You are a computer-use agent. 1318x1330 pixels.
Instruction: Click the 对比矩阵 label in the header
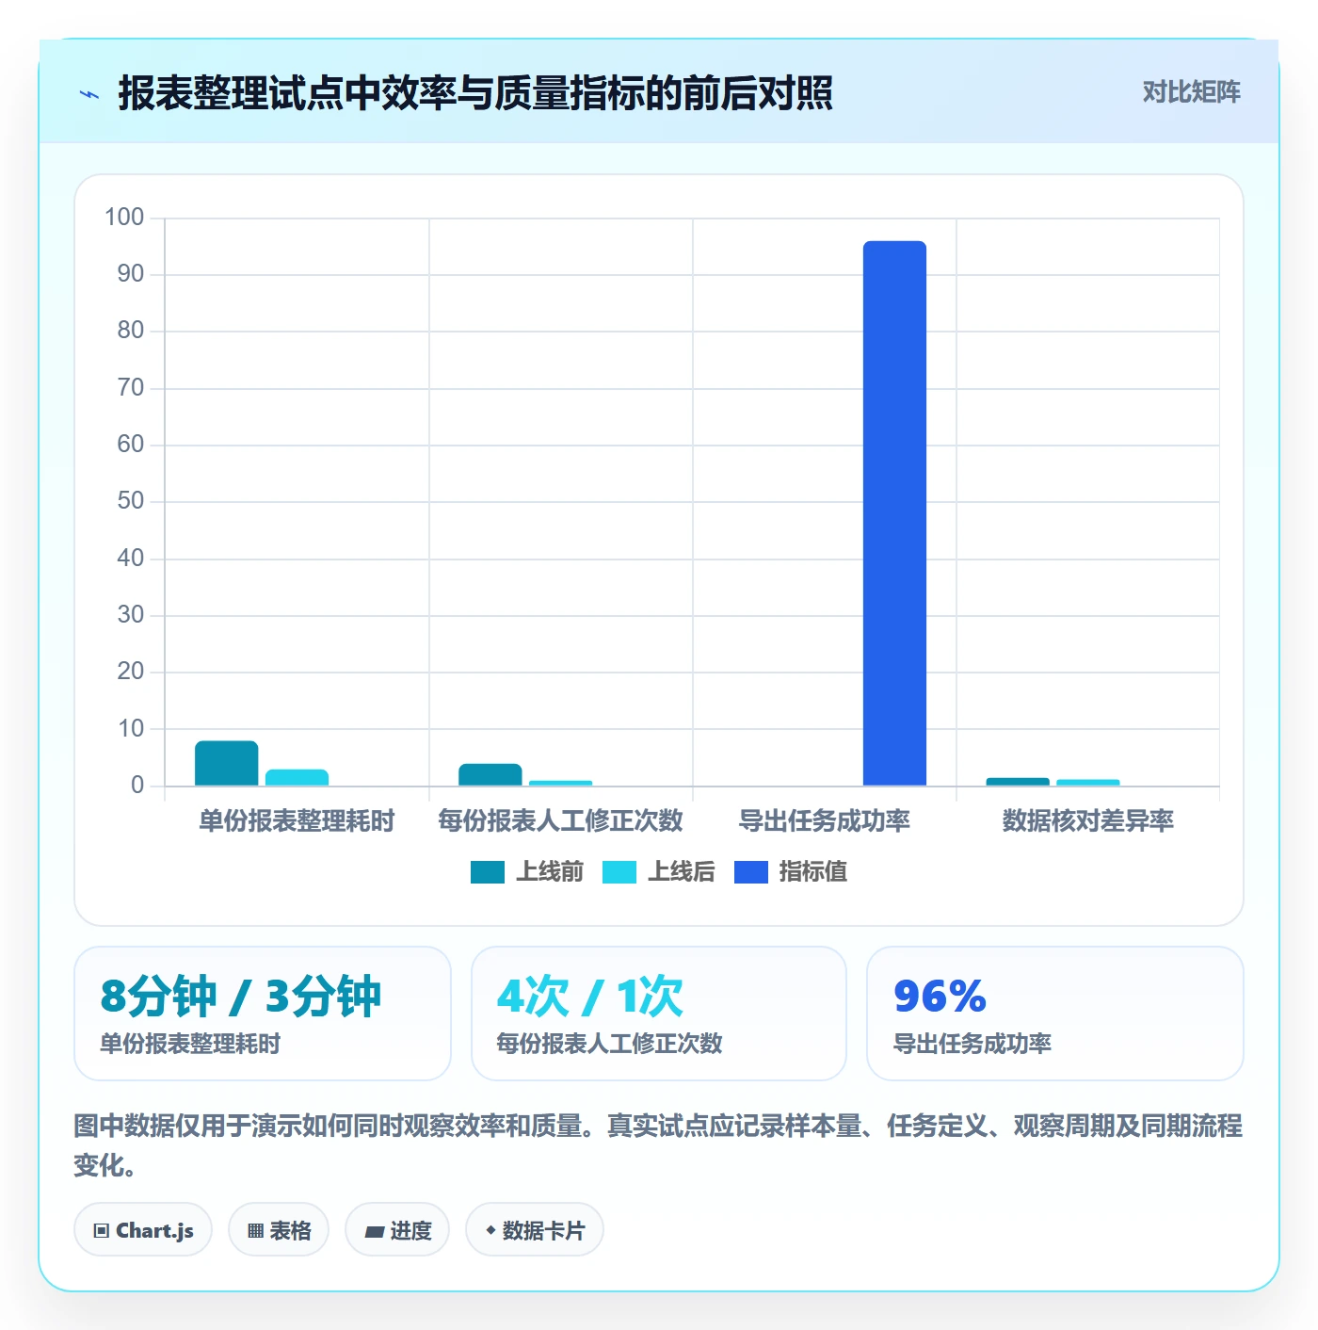(1191, 92)
